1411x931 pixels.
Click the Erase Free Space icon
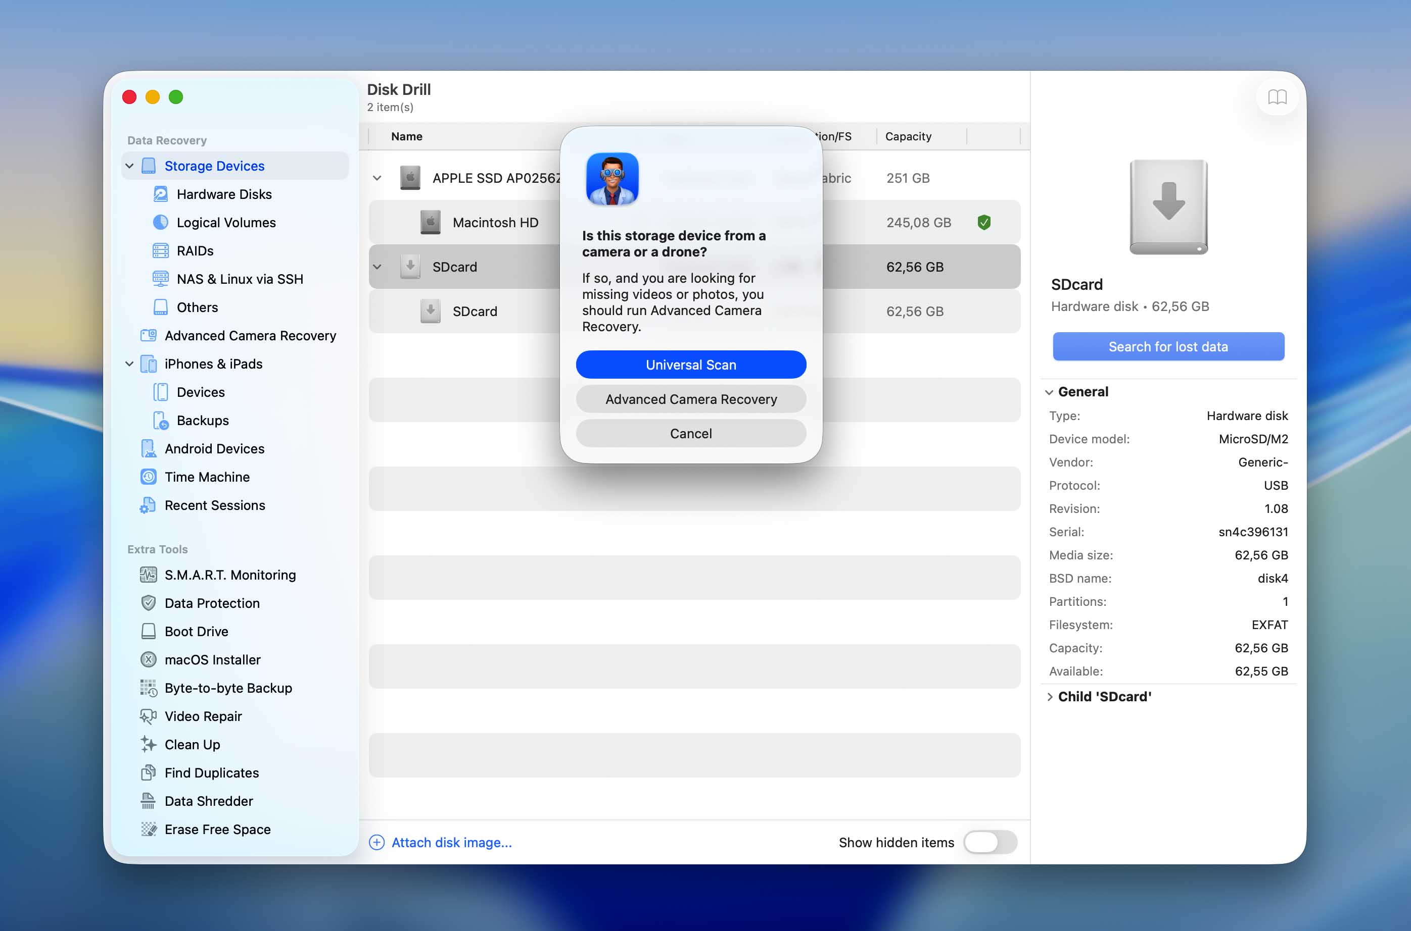(149, 830)
